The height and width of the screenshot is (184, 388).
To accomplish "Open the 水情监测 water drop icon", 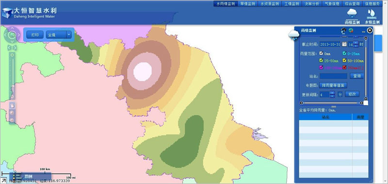I will pyautogui.click(x=372, y=16).
